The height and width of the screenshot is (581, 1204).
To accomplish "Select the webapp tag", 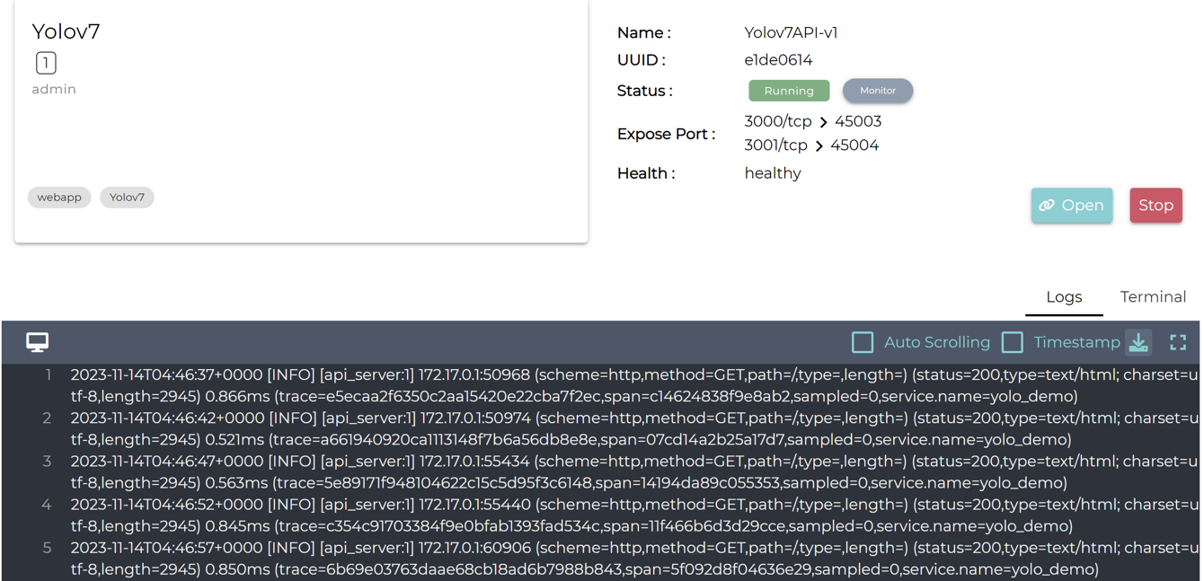I will tap(59, 198).
